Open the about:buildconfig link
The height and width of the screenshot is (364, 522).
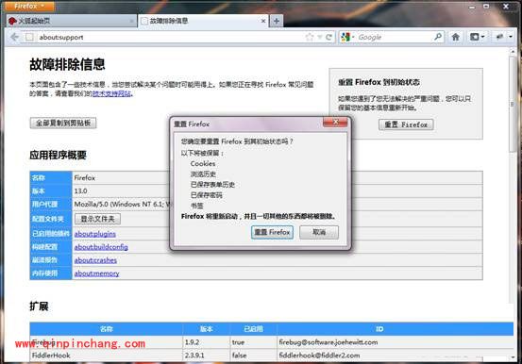pyautogui.click(x=101, y=247)
